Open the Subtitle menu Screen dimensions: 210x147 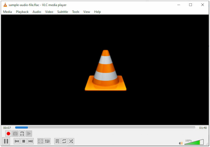(63, 12)
